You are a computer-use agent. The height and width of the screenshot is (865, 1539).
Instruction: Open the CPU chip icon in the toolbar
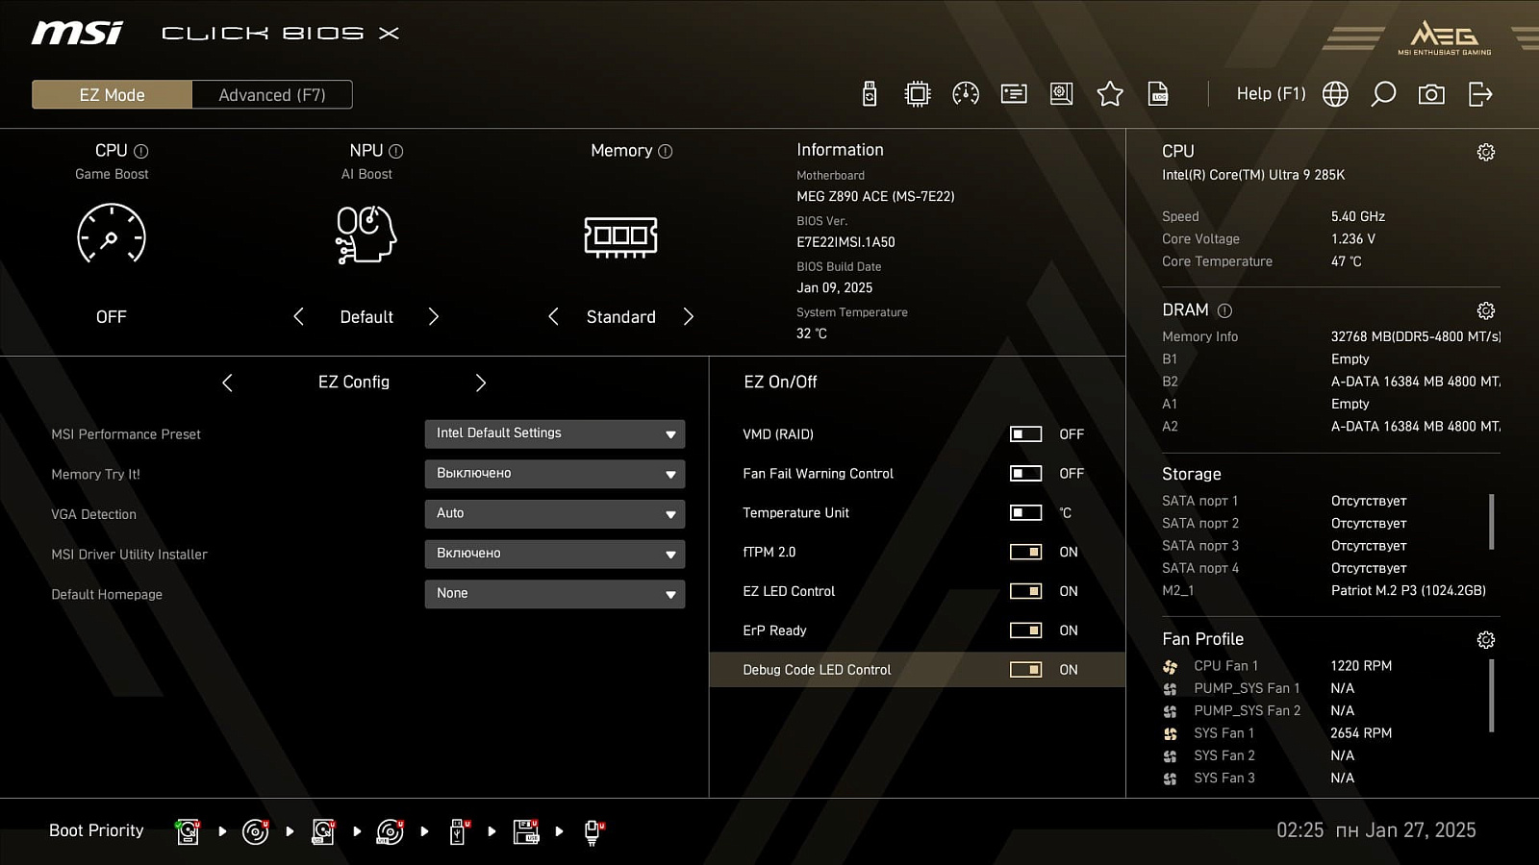point(918,93)
